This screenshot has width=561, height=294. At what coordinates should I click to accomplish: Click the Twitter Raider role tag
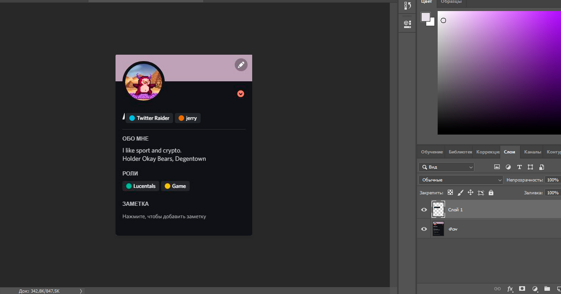[x=149, y=118]
